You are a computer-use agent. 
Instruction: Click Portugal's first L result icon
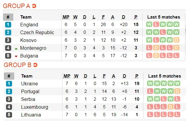tap(150, 91)
